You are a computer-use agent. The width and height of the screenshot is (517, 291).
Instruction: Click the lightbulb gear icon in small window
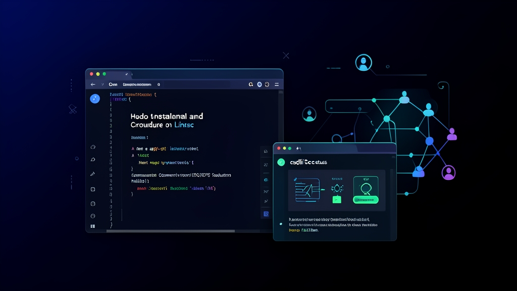(x=337, y=188)
